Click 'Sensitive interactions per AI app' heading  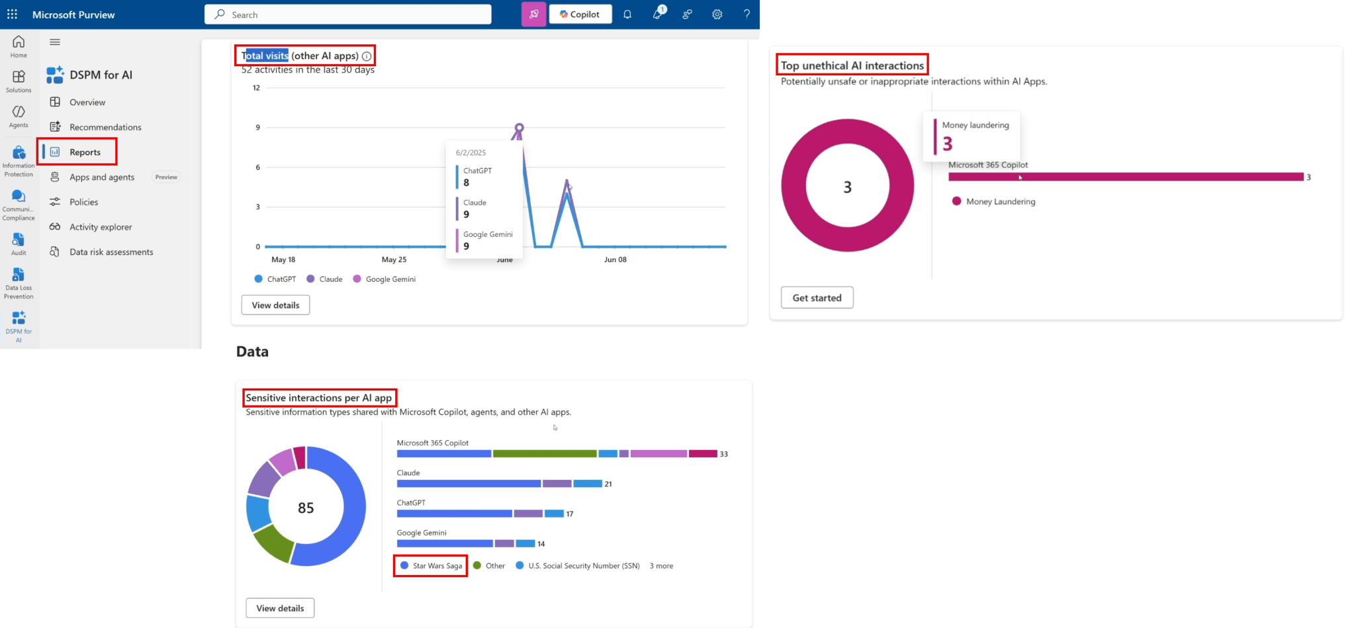coord(319,398)
